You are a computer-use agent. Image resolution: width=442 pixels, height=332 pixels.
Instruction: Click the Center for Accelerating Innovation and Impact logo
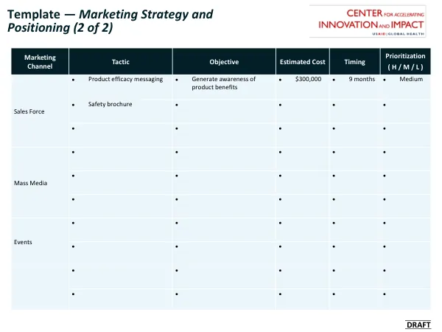[368, 21]
